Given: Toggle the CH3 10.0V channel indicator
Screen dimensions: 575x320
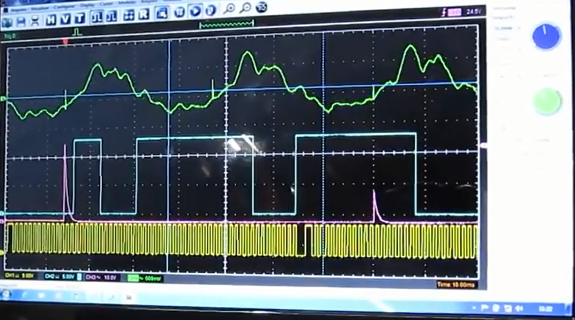Looking at the screenshot, I should (102, 277).
